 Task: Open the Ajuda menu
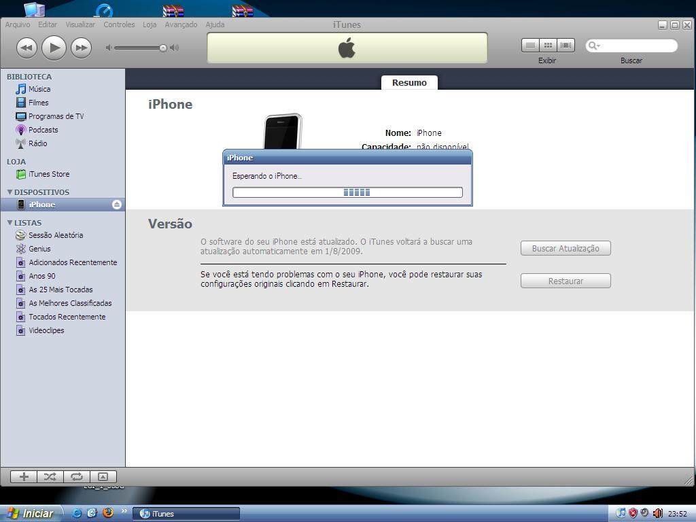pos(215,24)
